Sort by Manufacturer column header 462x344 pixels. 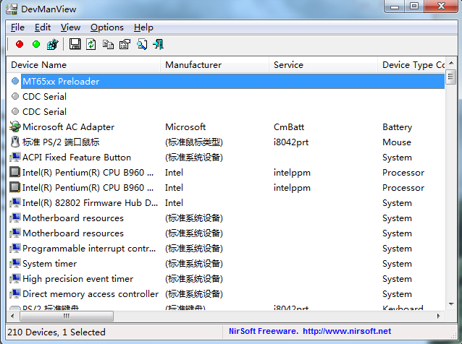214,65
